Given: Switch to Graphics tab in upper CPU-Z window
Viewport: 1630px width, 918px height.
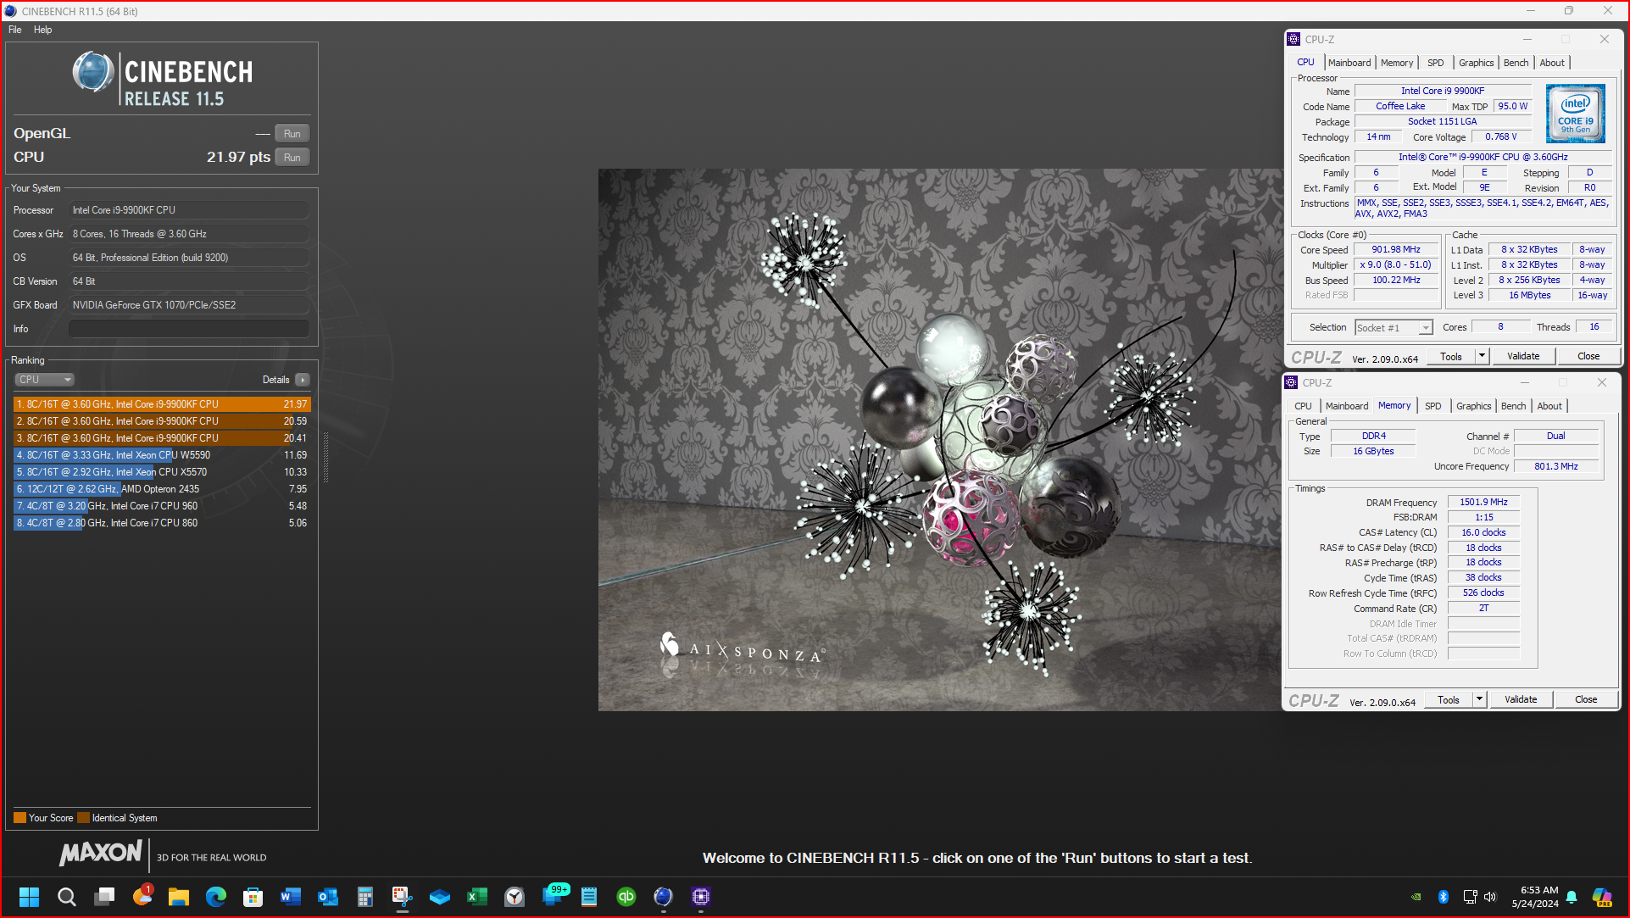Looking at the screenshot, I should coord(1476,63).
